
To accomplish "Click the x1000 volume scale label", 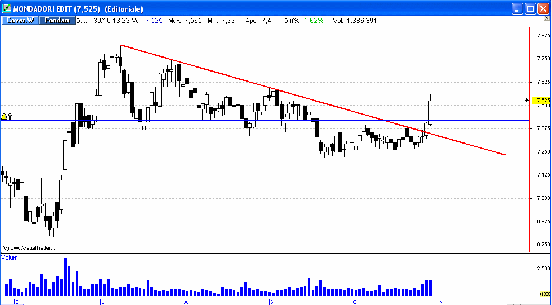I will click(545, 294).
